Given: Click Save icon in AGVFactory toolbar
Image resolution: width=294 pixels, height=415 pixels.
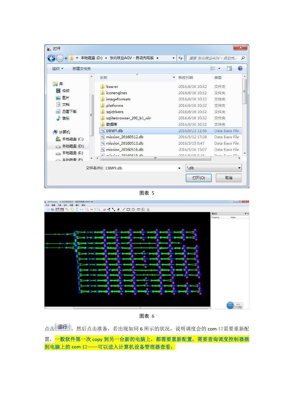Looking at the screenshot, I should tap(58, 210).
